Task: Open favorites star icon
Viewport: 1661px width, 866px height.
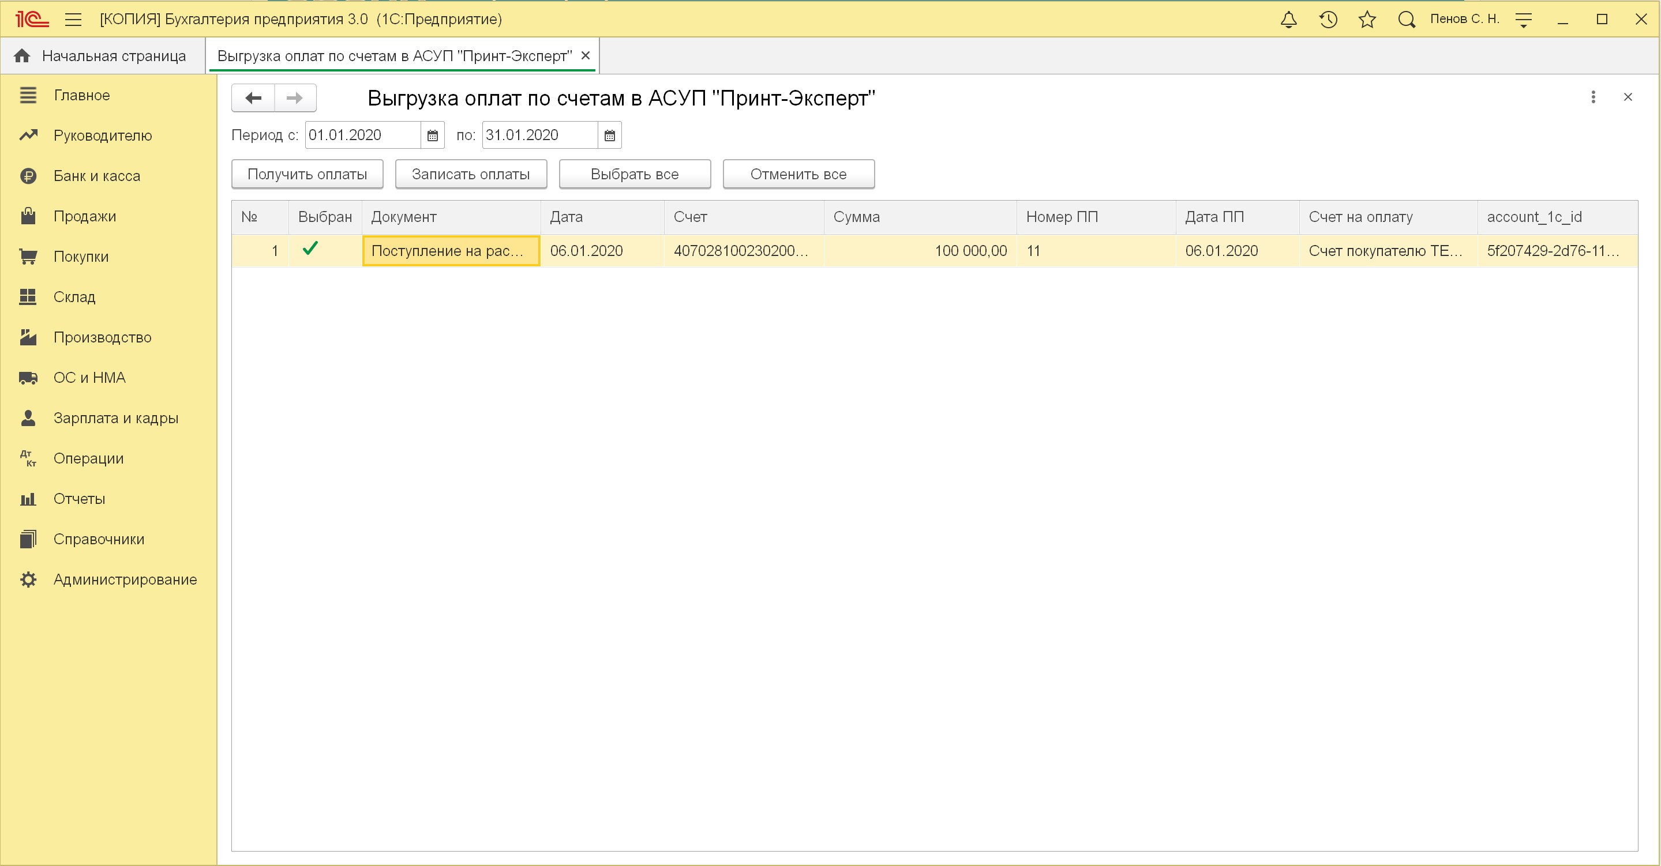Action: click(1367, 20)
